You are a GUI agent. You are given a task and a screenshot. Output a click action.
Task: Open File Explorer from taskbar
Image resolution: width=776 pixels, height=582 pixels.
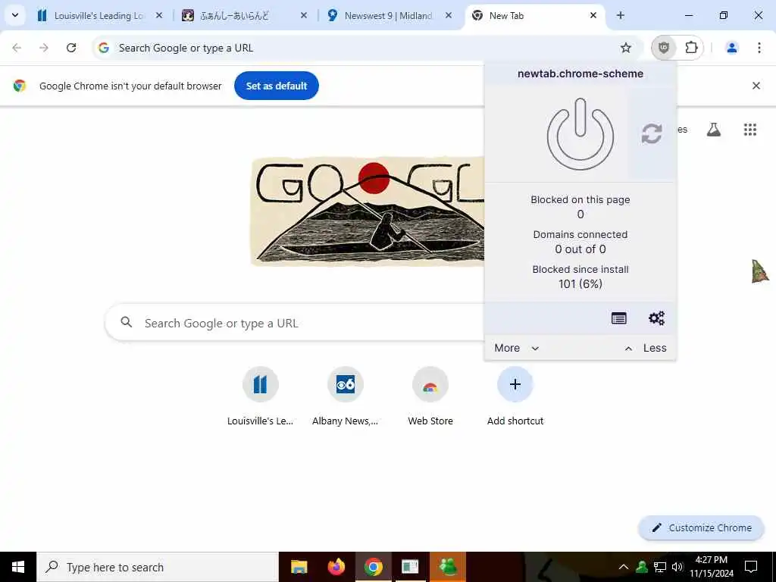299,567
